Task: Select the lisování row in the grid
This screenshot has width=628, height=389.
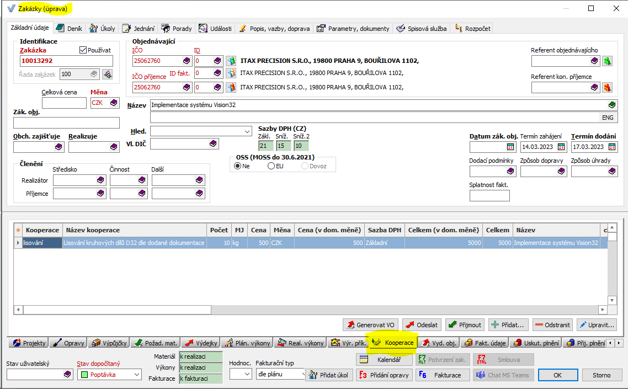Action: tap(310, 243)
